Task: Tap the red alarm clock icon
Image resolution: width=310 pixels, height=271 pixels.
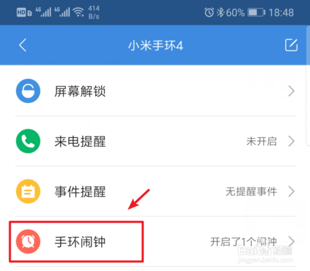Action: [28, 241]
